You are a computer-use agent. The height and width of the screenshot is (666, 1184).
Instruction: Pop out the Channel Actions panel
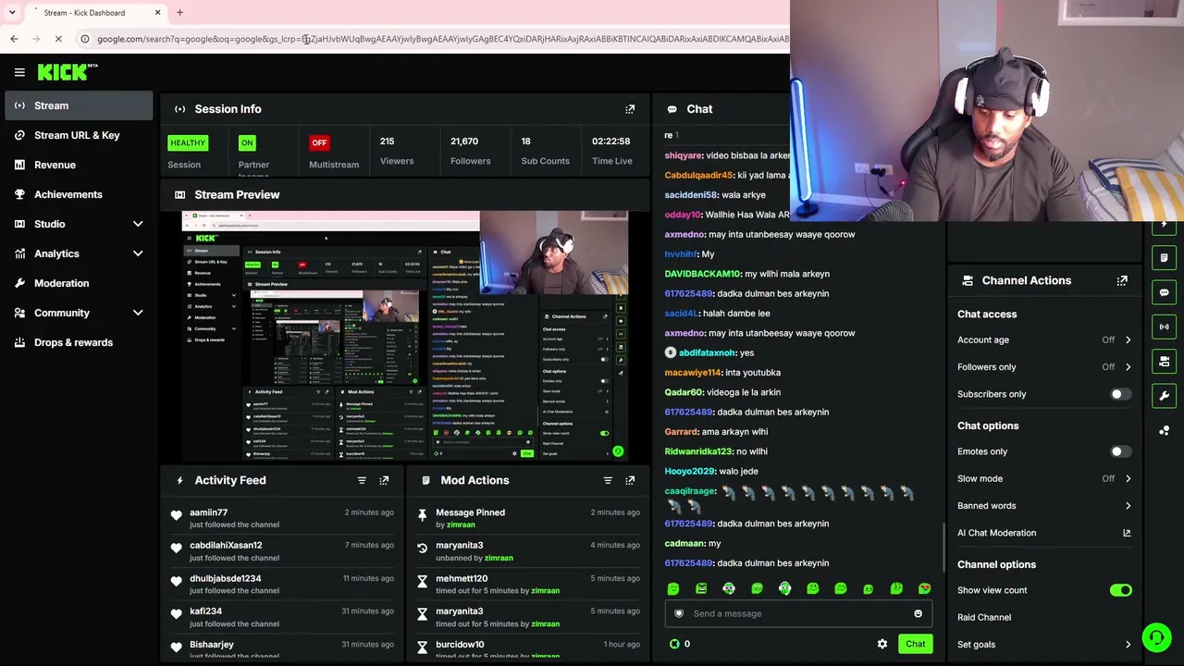[x=1122, y=280]
